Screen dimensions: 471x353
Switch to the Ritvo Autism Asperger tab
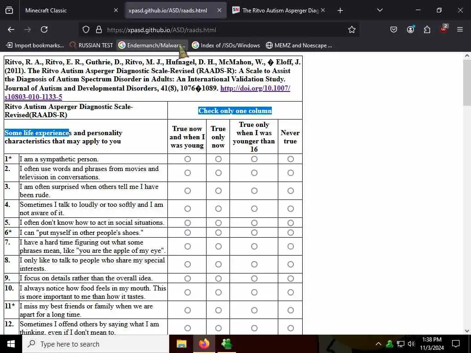pos(279,11)
